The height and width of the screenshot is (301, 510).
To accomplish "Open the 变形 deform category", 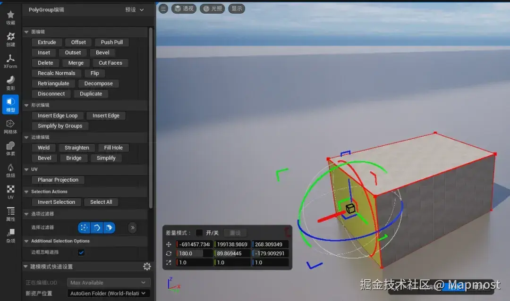I will click(10, 83).
